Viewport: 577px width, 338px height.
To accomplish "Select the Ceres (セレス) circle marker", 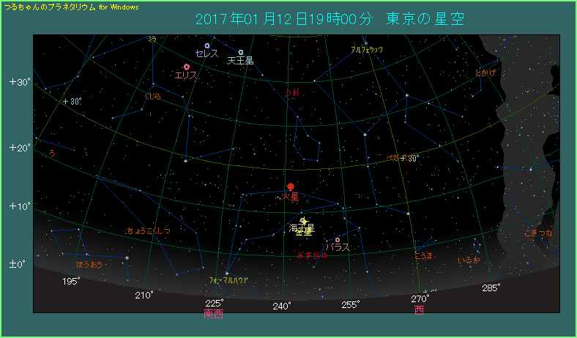I will coord(207,45).
